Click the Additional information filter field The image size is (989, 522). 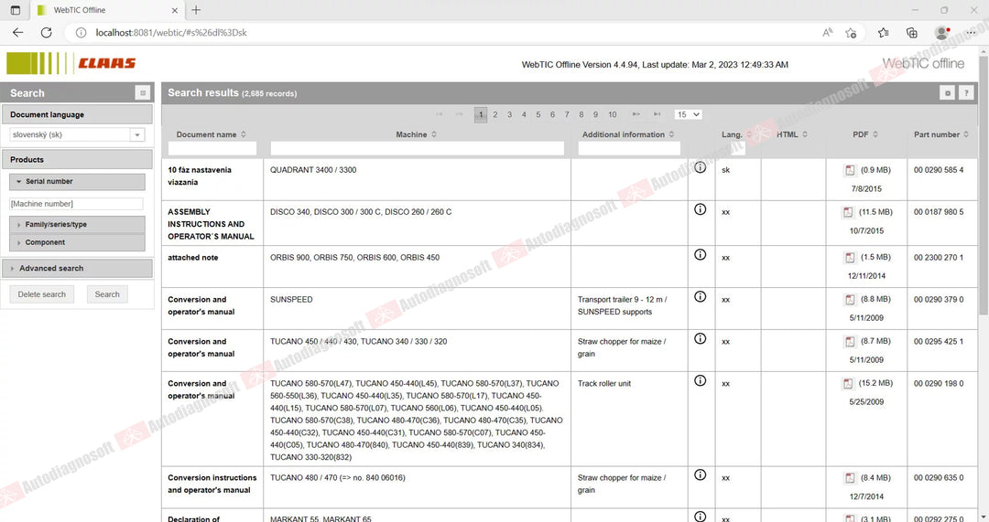[629, 149]
